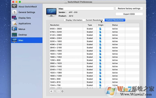Select the 1440 × 810 resolution row
Screen dimensions: 156x98
tap(95, 82)
